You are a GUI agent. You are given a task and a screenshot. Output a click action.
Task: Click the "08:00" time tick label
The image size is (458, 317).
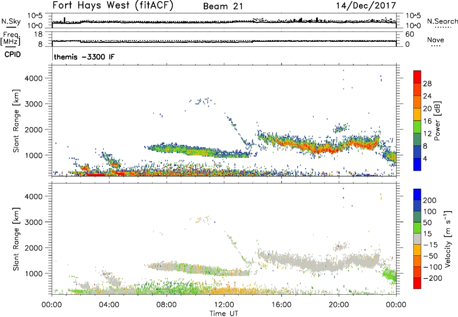[166, 305]
